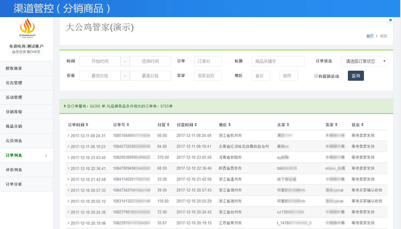Click the 江苏省常州市 region cell

point(230,223)
